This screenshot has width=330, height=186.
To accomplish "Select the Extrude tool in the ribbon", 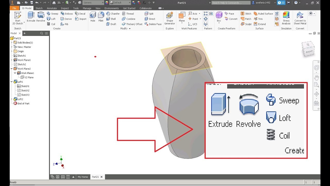I will point(31,17).
